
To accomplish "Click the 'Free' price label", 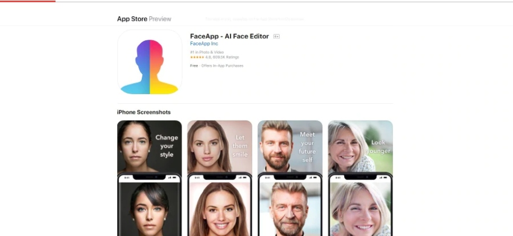I will click(x=194, y=66).
